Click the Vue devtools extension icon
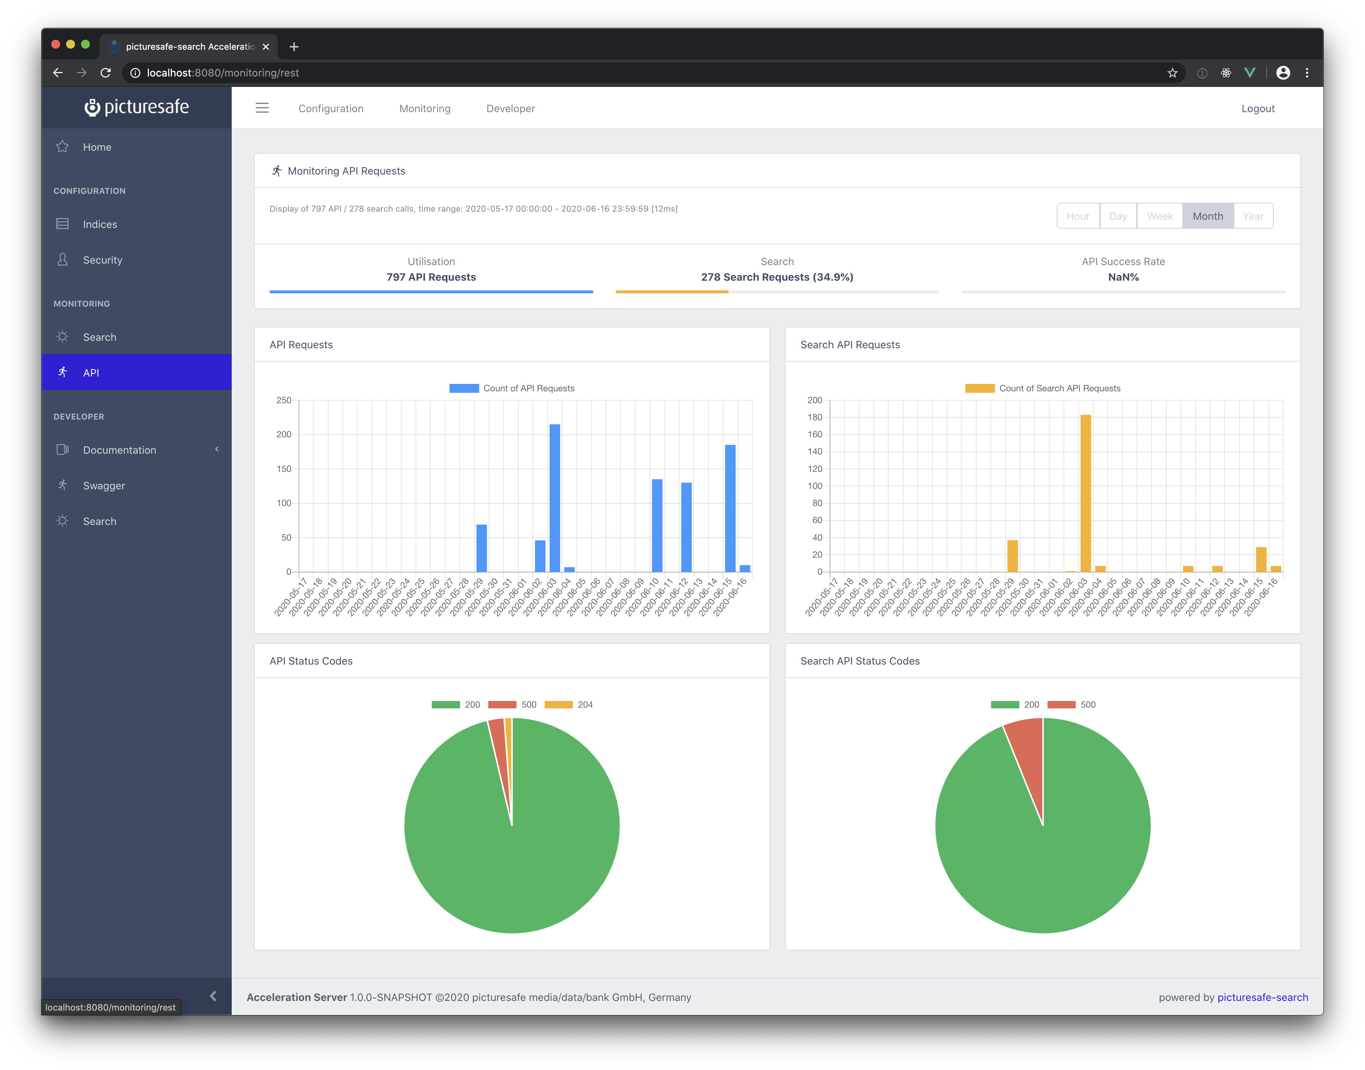This screenshot has height=1070, width=1365. click(x=1250, y=73)
